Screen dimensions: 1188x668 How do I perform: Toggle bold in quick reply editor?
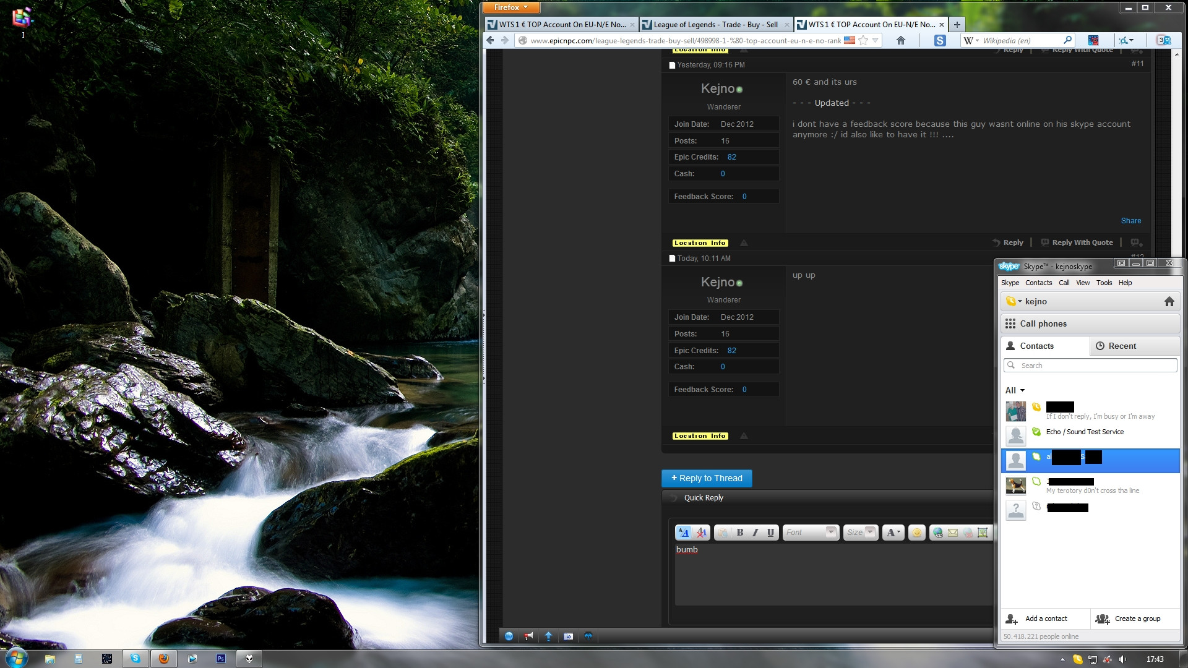coord(740,532)
